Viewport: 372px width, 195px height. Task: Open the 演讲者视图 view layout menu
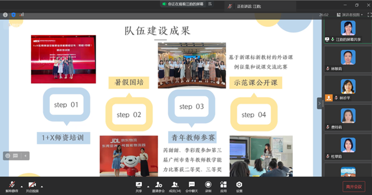pyautogui.click(x=350, y=15)
